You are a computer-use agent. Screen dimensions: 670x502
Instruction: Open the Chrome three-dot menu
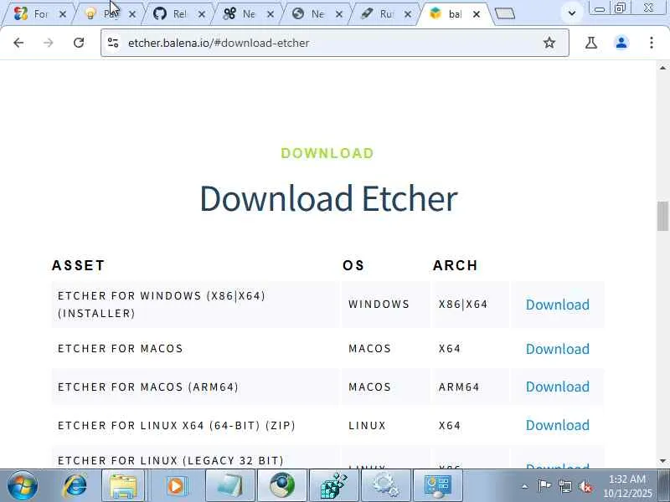click(652, 43)
